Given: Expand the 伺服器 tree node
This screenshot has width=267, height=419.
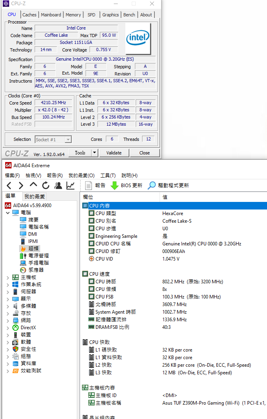Looking at the screenshot, I should pos(8,292).
